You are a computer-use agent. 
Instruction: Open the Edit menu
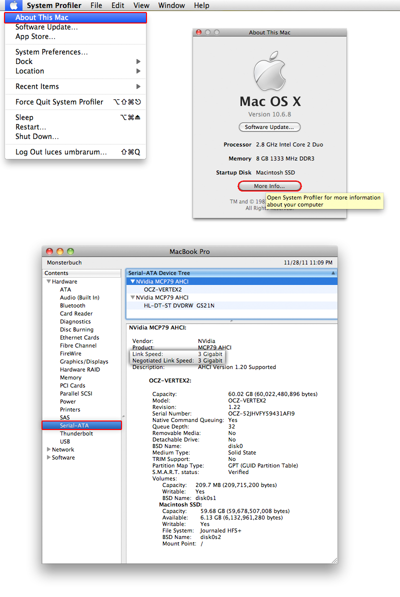click(x=117, y=5)
